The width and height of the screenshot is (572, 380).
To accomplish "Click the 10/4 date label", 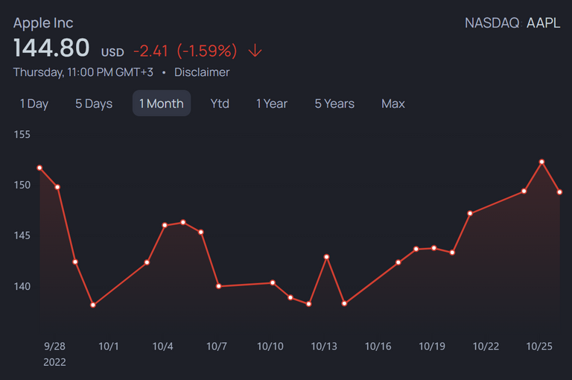I will click(162, 346).
